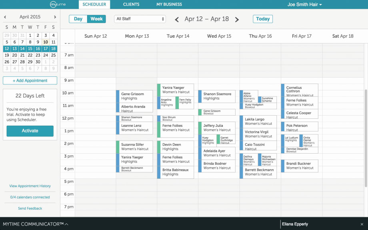Click the Wed Apr 15 column header
Image resolution: width=368 pixels, height=230 pixels.
219,36
